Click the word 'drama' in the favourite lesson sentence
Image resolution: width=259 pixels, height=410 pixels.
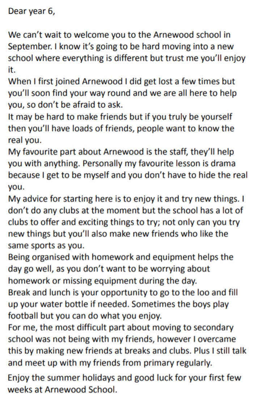(223, 164)
